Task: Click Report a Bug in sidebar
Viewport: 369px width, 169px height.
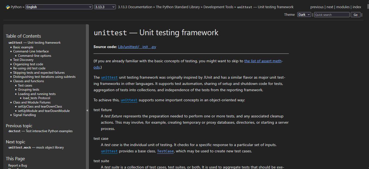Action: (x=17, y=165)
